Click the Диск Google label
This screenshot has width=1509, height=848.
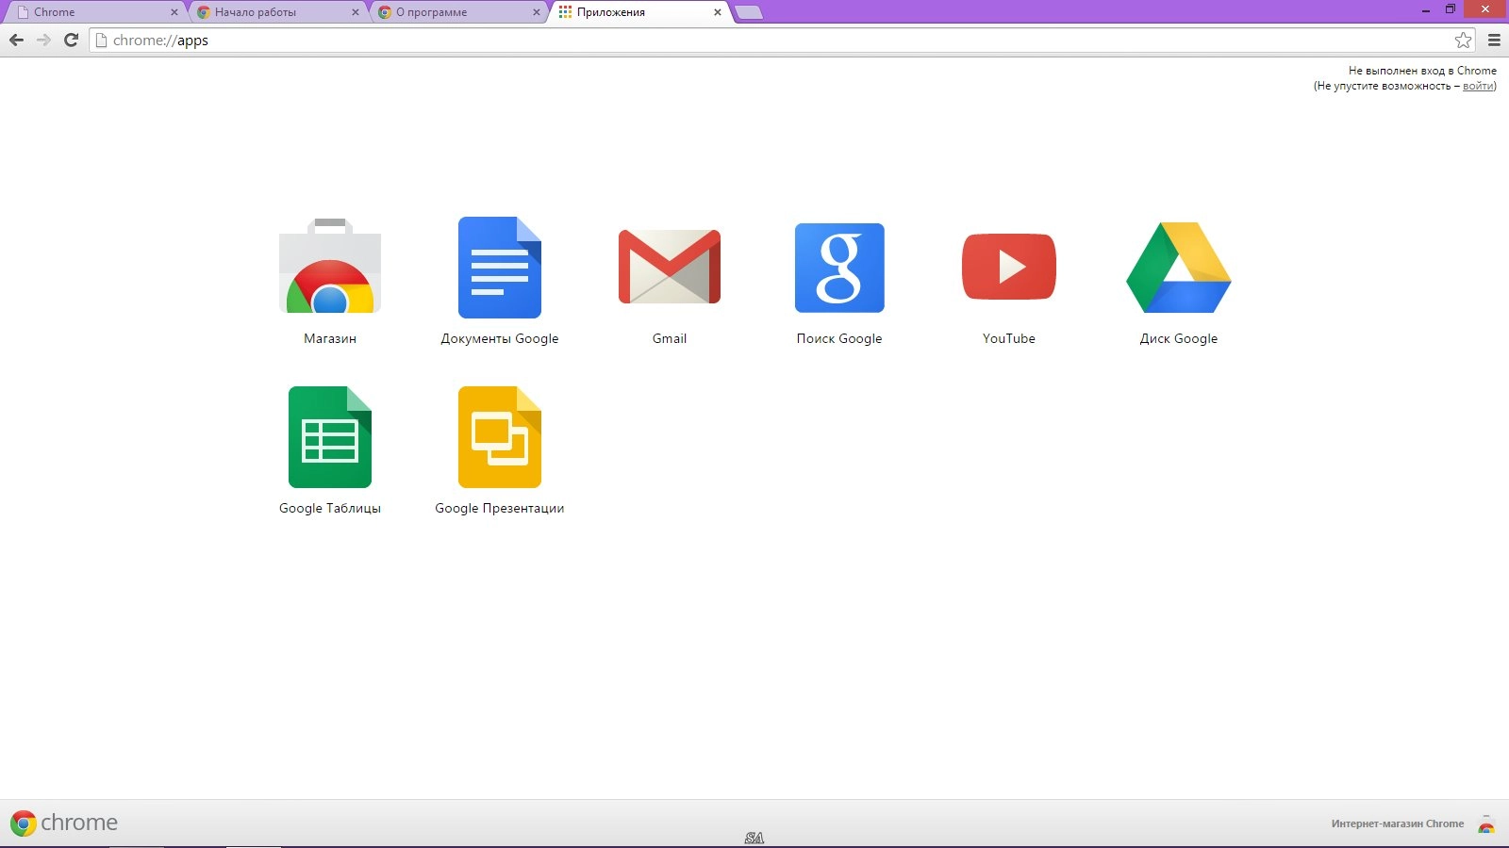[1179, 338]
